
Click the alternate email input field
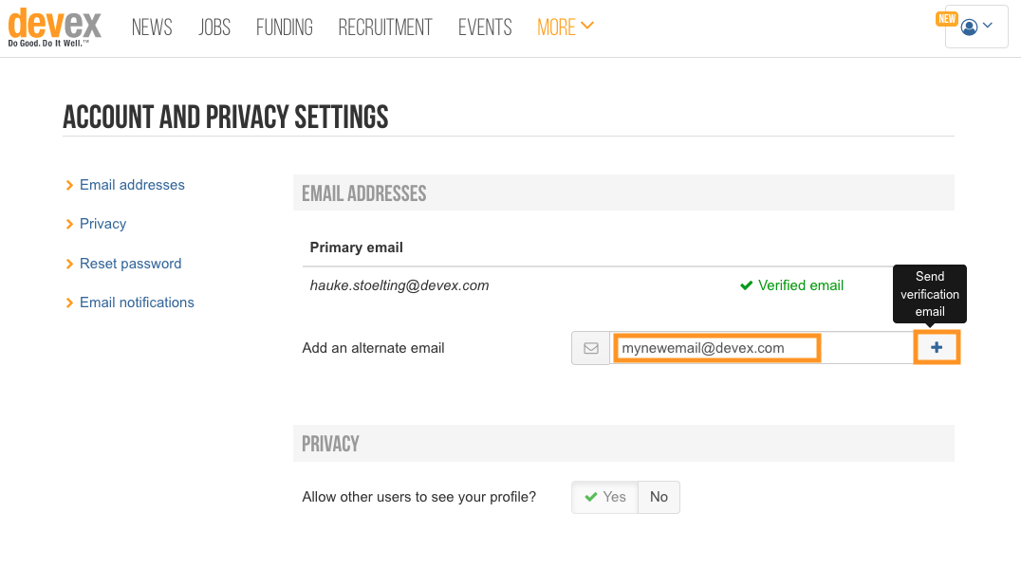coord(762,348)
